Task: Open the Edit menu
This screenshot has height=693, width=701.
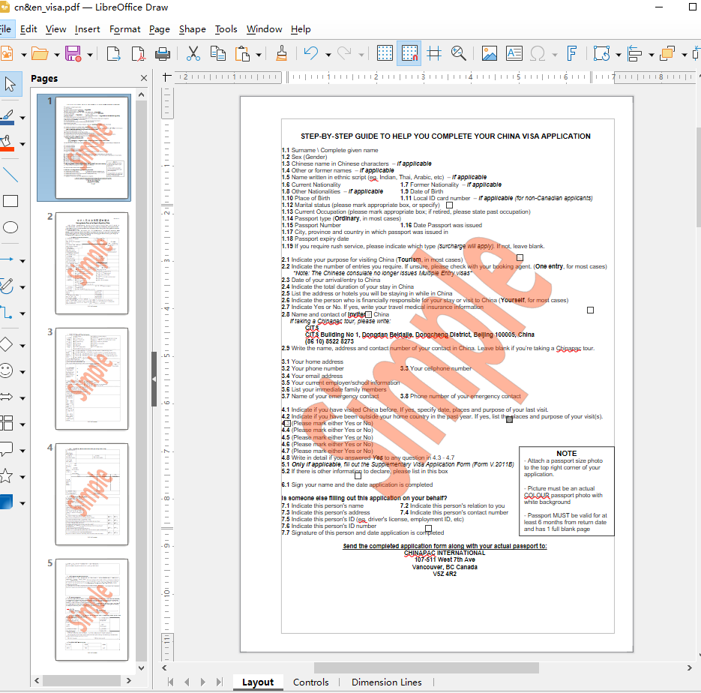Action: [x=28, y=29]
